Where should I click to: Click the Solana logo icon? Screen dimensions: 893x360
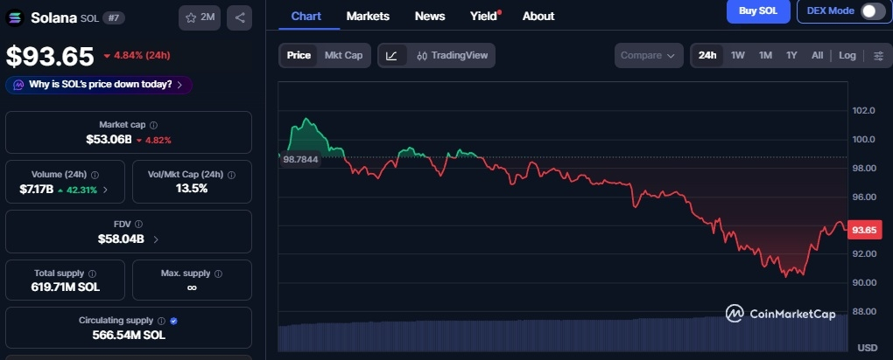pyautogui.click(x=15, y=18)
